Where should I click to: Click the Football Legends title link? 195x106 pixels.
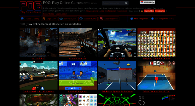[x=78, y=91]
